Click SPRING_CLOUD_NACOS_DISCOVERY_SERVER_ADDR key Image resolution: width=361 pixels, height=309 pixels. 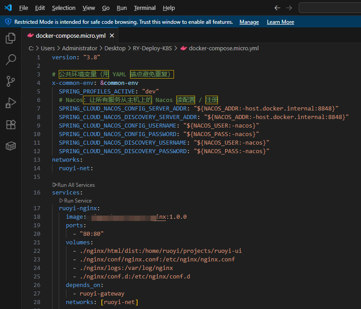coord(128,117)
